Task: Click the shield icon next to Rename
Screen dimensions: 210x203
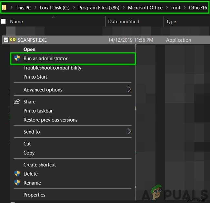Action: coord(17,183)
